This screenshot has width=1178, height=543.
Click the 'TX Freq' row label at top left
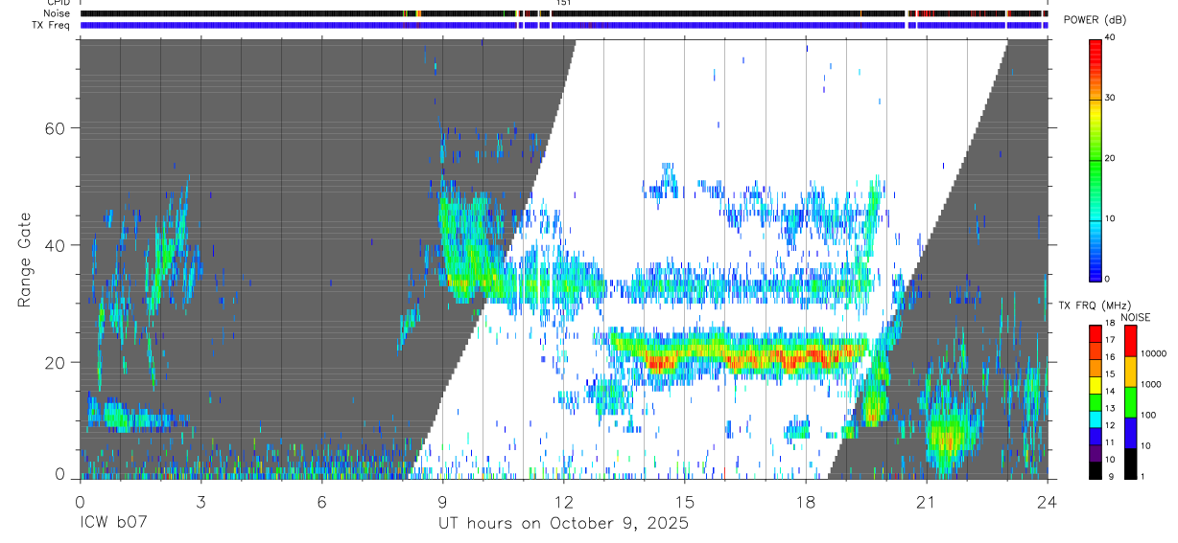pos(52,25)
